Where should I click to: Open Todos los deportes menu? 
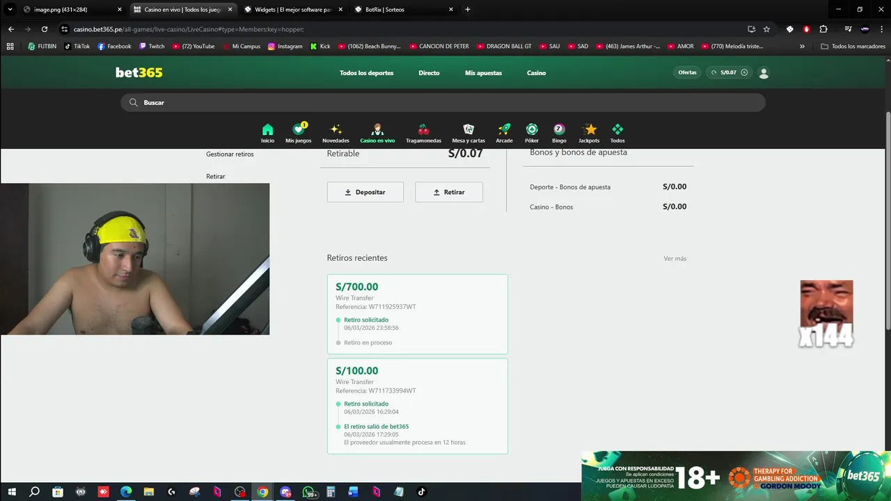click(366, 73)
